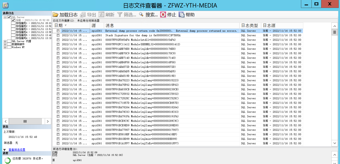Expand the SQL Server 代理 tree node
Image resolution: width=340 pixels, height=164 pixels.
click(x=5, y=41)
